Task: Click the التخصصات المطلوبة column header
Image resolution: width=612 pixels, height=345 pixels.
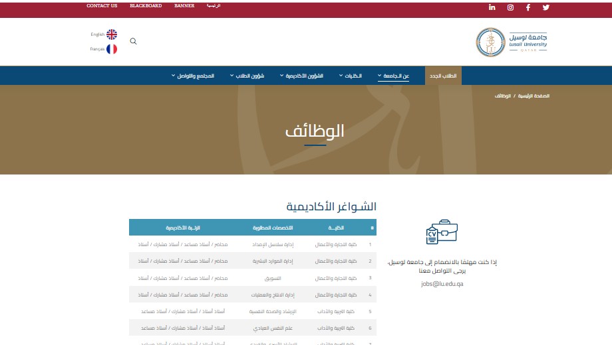Action: click(x=273, y=228)
